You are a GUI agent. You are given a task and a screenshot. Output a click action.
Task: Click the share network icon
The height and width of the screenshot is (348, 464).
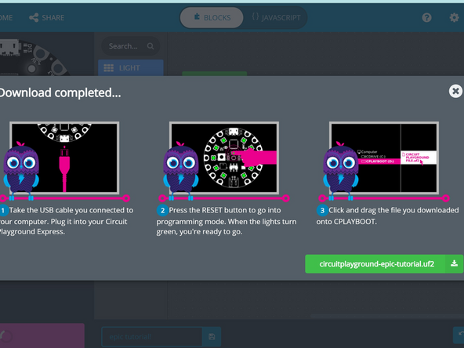click(34, 18)
